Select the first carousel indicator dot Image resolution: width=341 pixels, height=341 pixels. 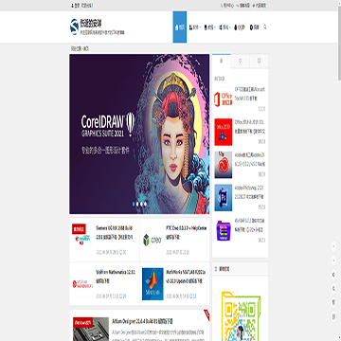[134, 204]
